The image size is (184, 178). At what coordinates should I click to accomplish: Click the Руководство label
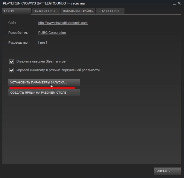[x=18, y=42]
